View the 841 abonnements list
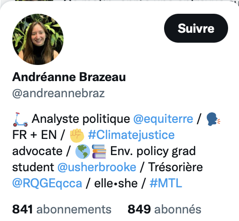Viewport: 239px width, 221px height. click(62, 210)
